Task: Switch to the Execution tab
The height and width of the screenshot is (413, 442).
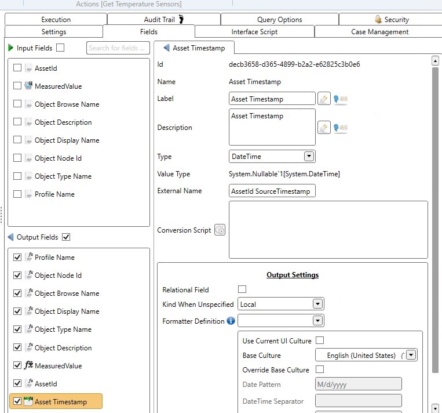Action: pos(56,20)
